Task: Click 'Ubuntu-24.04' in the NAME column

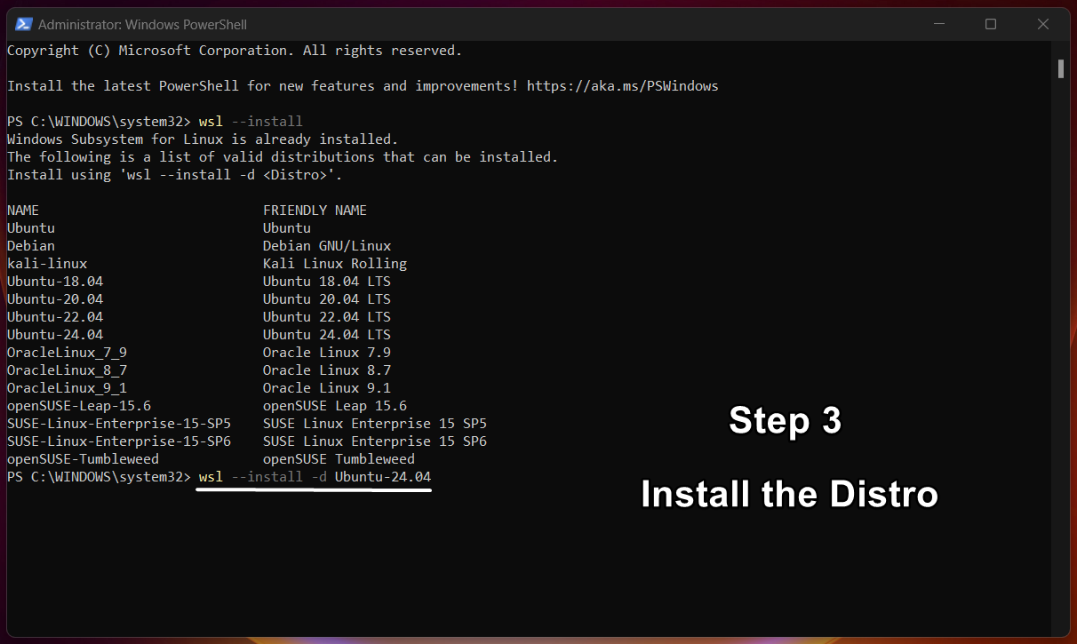Action: (x=55, y=335)
